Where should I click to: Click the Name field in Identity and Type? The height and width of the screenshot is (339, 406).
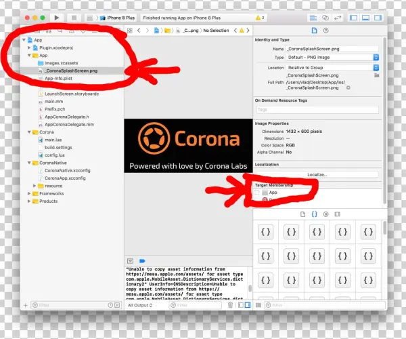coord(332,49)
